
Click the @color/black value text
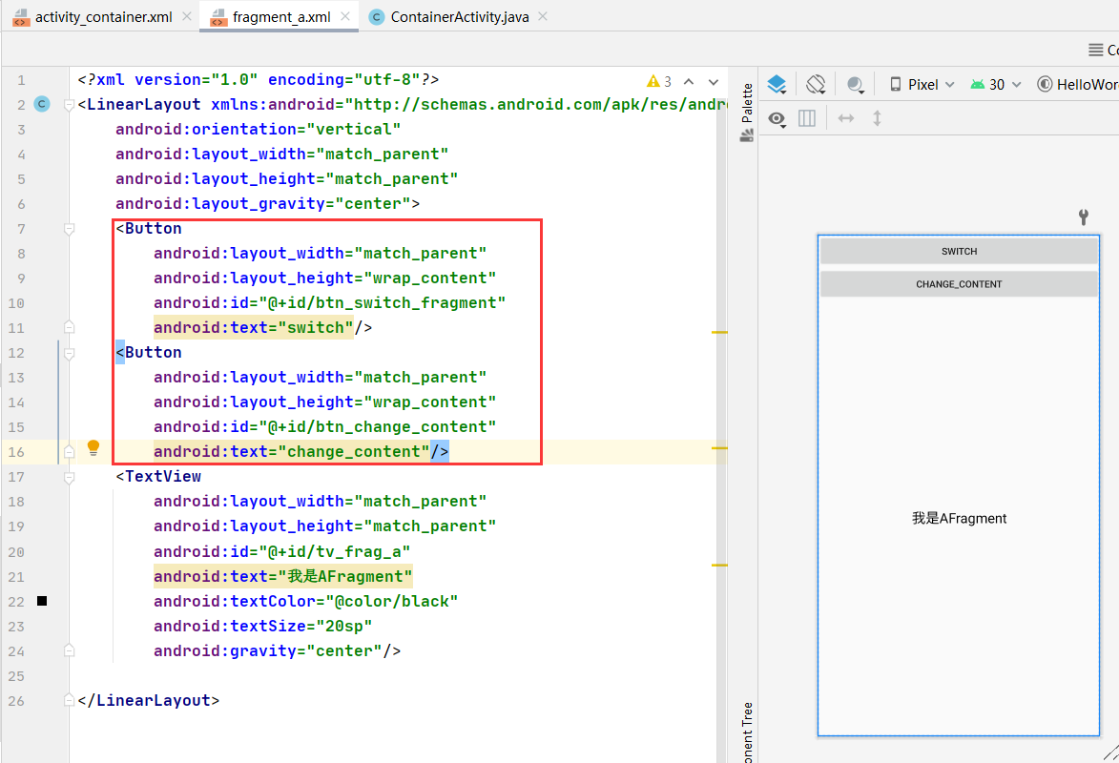[x=392, y=601]
